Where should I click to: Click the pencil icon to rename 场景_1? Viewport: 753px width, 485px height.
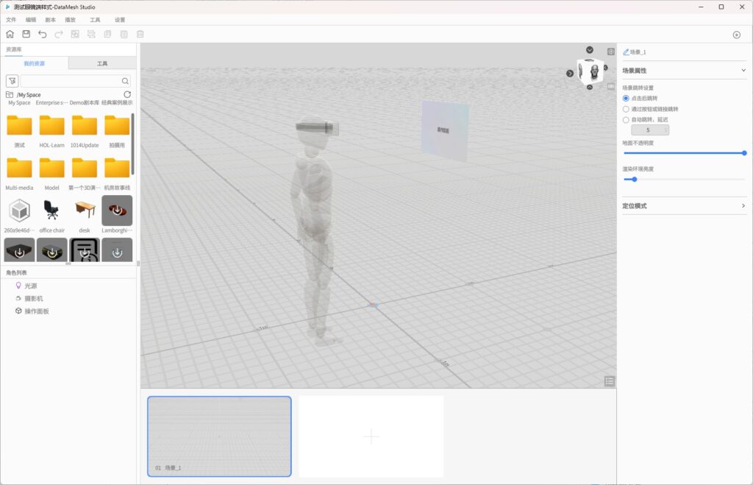coord(626,52)
